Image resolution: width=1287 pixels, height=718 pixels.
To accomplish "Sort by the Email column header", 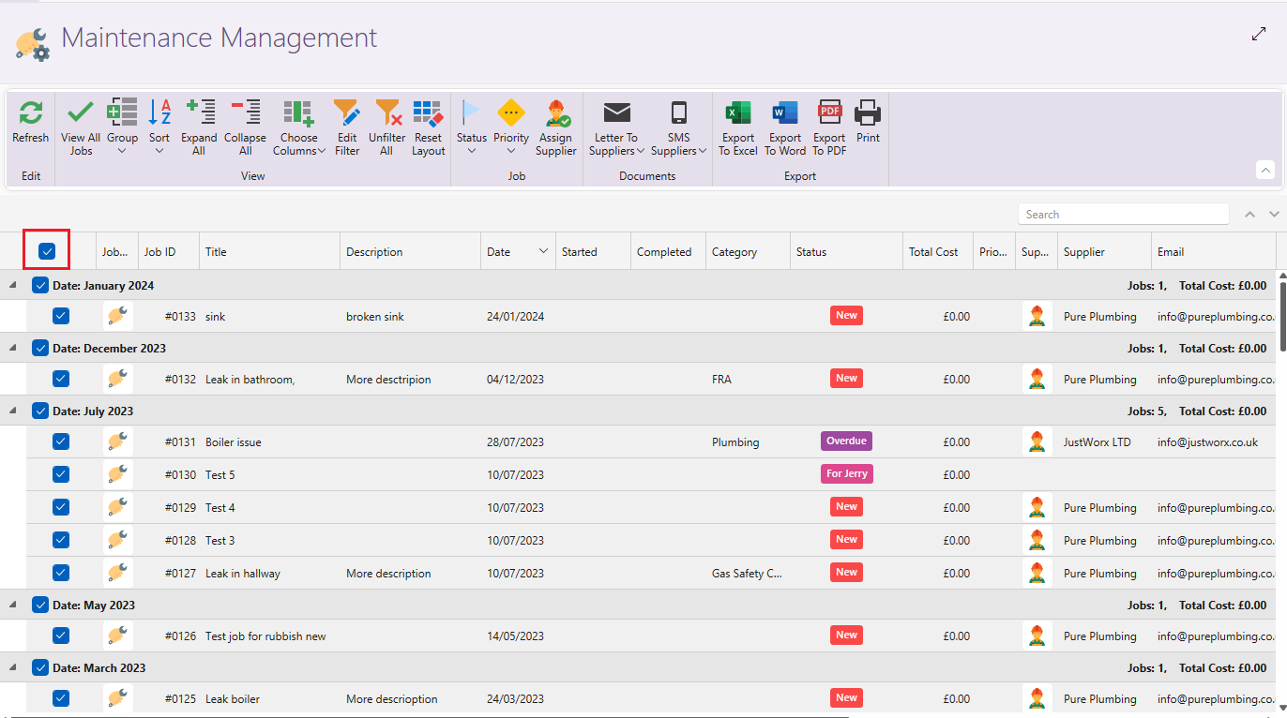I will click(1214, 251).
